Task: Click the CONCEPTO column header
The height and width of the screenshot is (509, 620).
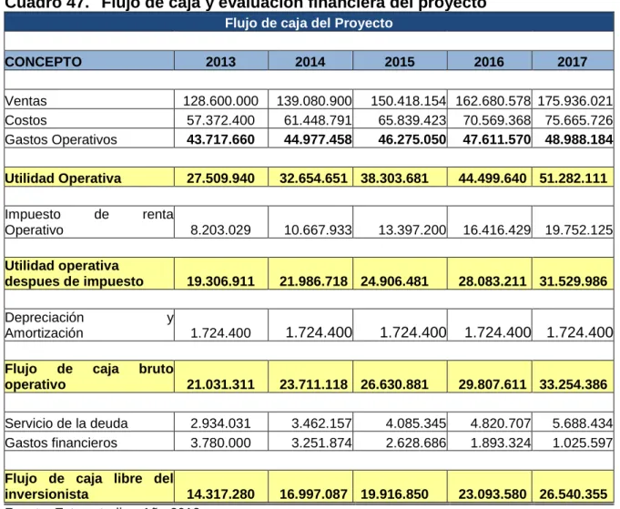Action: pyautogui.click(x=44, y=62)
